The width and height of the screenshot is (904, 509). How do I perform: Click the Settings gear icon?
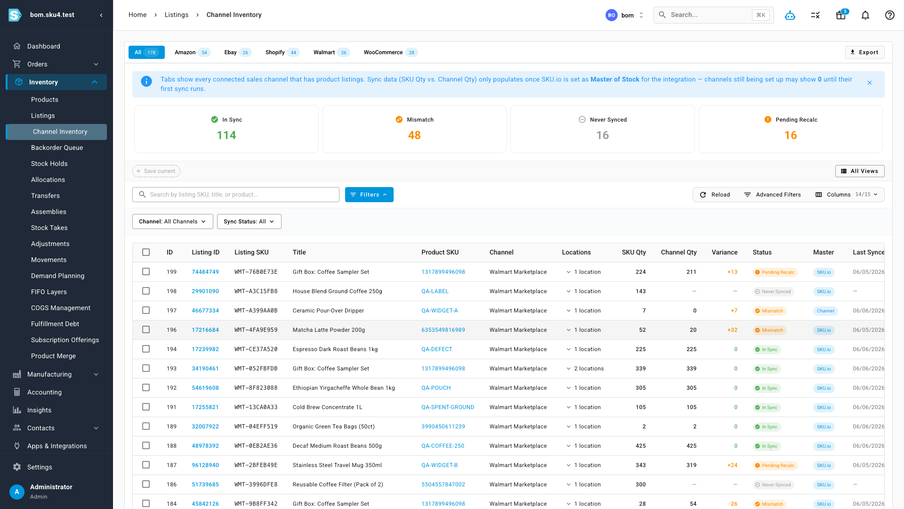coord(17,467)
